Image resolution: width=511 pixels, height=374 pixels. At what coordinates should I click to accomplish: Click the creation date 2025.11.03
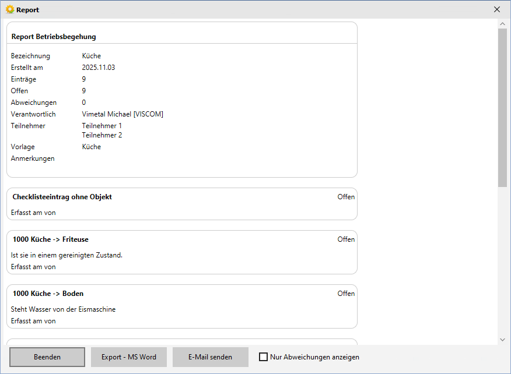(x=99, y=68)
